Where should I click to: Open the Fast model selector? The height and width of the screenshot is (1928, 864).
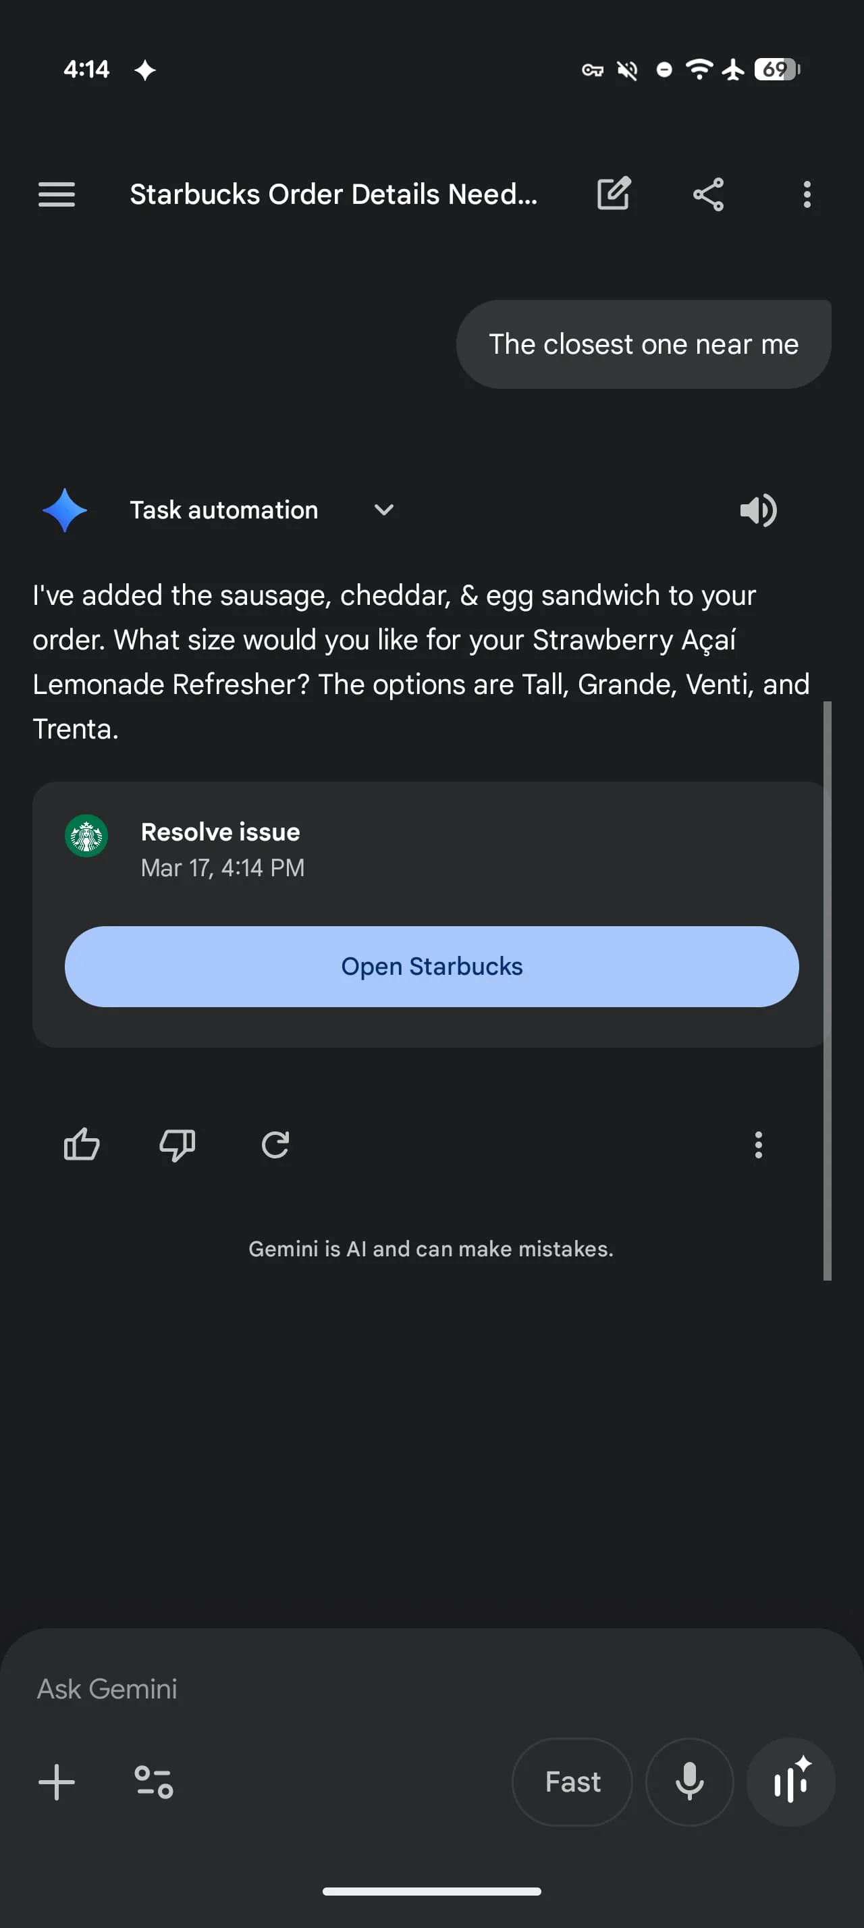572,1782
